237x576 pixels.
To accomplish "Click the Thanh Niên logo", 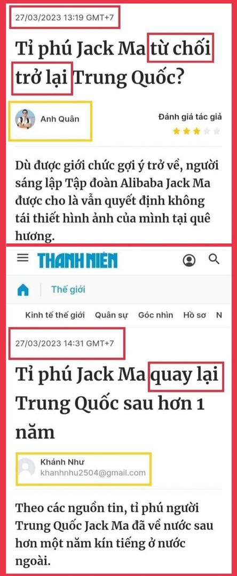I will click(x=77, y=261).
